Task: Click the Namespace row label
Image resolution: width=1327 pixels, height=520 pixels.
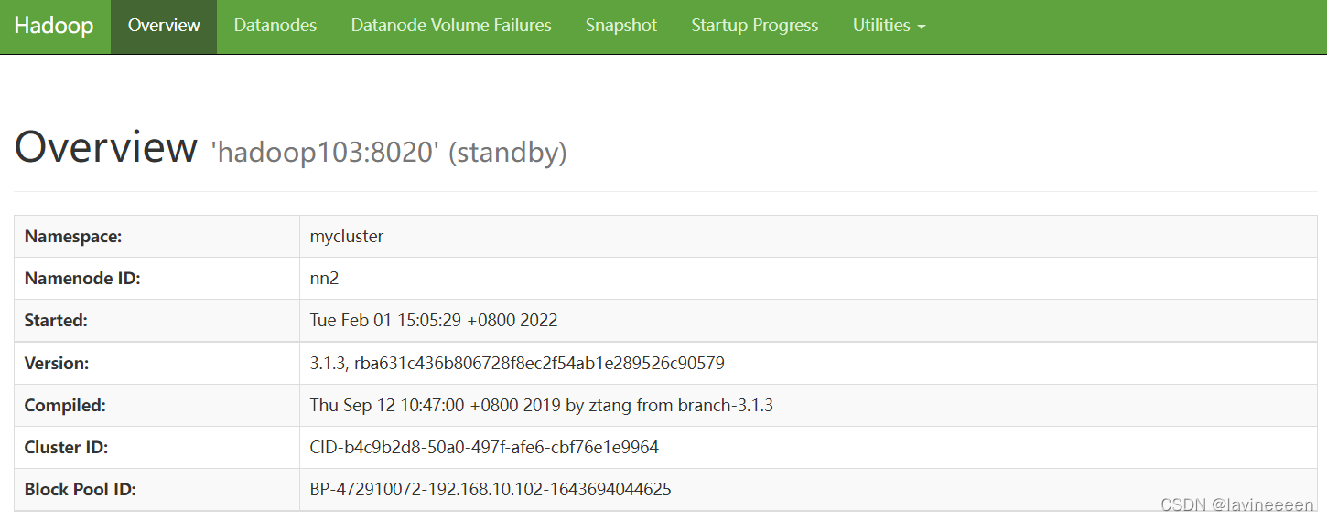Action: pyautogui.click(x=73, y=237)
